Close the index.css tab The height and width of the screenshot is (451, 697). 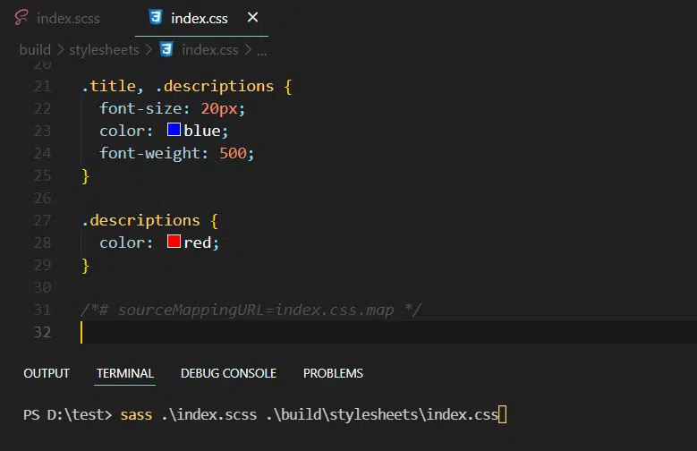252,17
